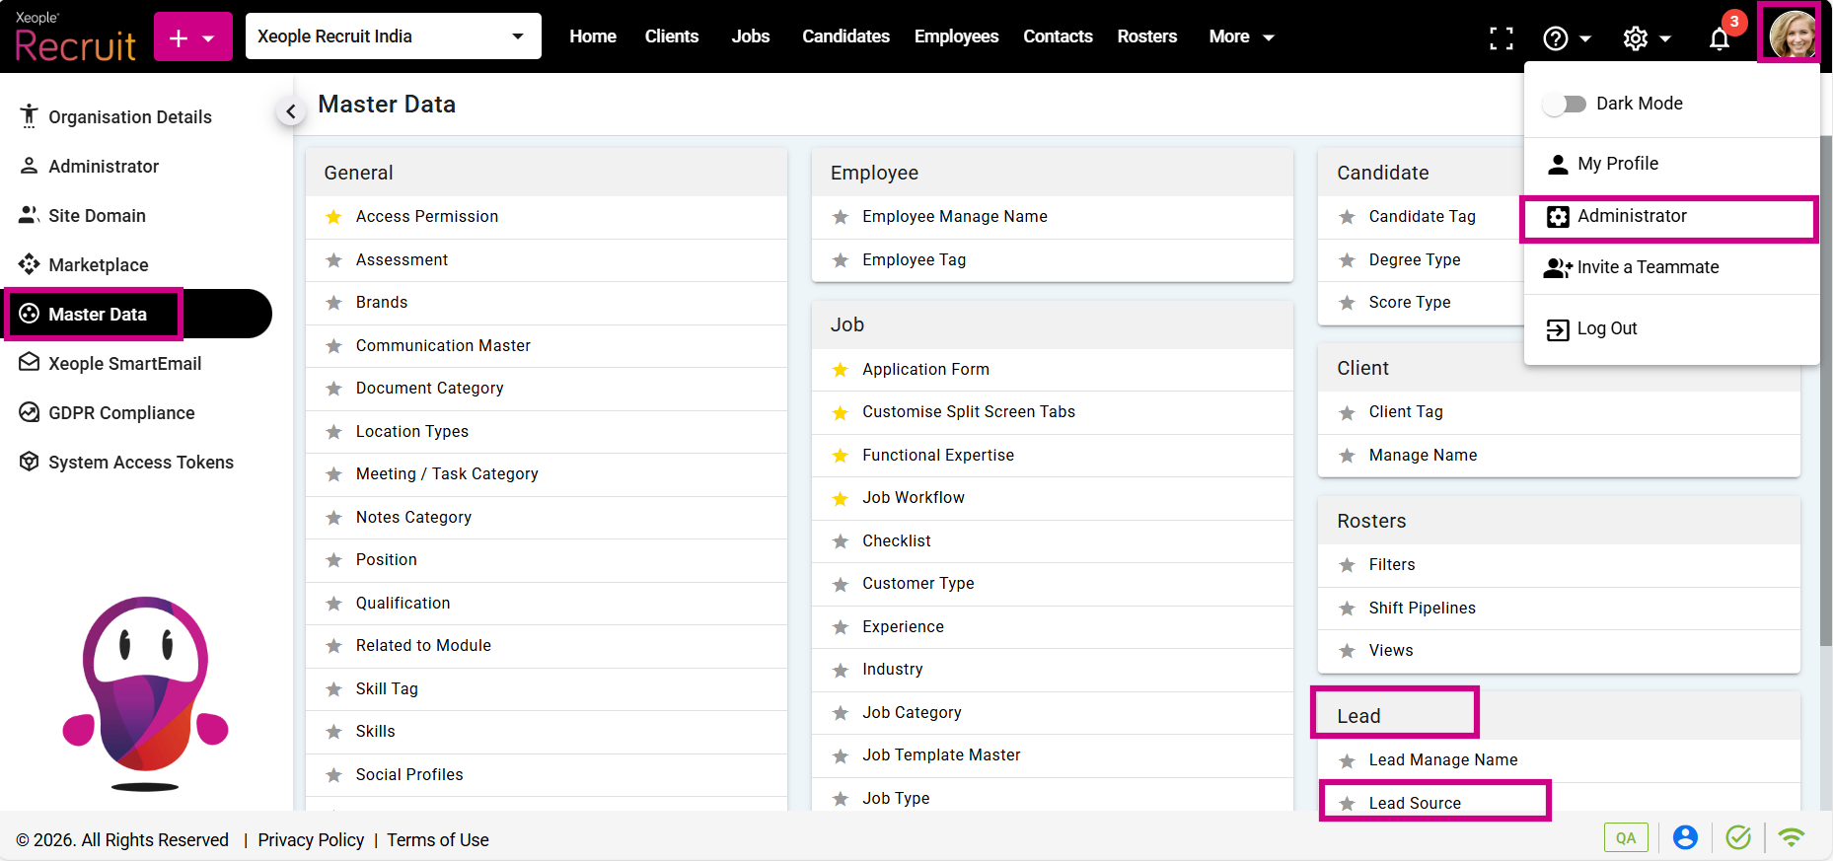The height and width of the screenshot is (861, 1833).
Task: Click the green checkmark status icon
Action: (1737, 837)
